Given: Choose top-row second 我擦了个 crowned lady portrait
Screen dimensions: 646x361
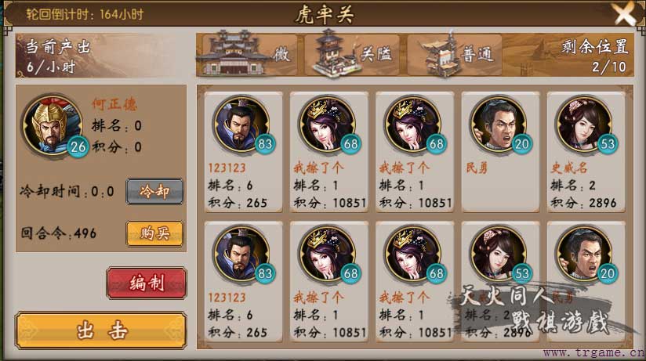Looking at the screenshot, I should 327,124.
